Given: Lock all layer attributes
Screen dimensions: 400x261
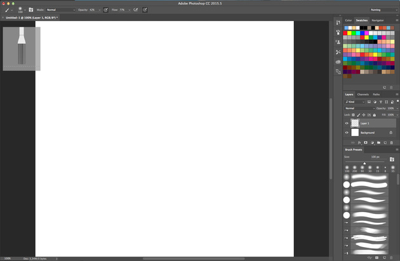Looking at the screenshot, I should (374, 115).
